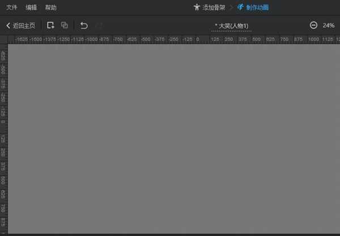Click the zoom out minus icon
Viewport: 340px width, 236px height.
[x=313, y=25]
